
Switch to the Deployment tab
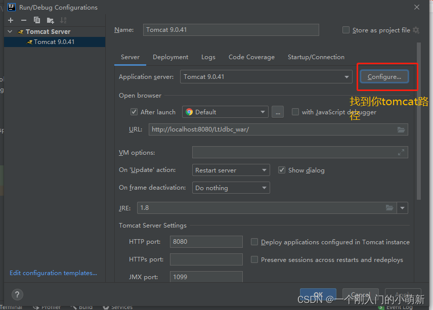[170, 57]
